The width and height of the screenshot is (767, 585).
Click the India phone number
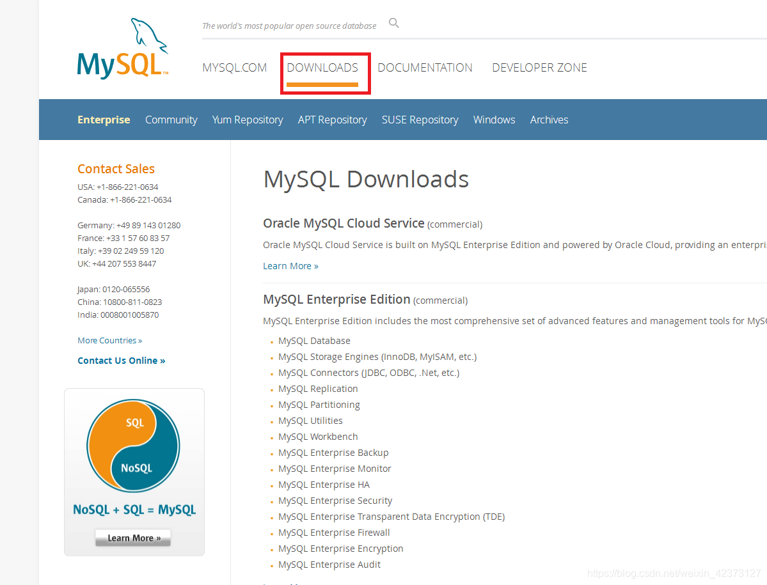(130, 315)
